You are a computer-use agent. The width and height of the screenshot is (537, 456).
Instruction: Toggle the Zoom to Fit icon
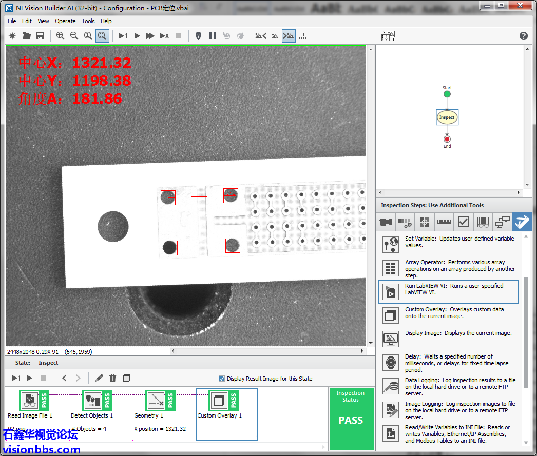pyautogui.click(x=102, y=36)
